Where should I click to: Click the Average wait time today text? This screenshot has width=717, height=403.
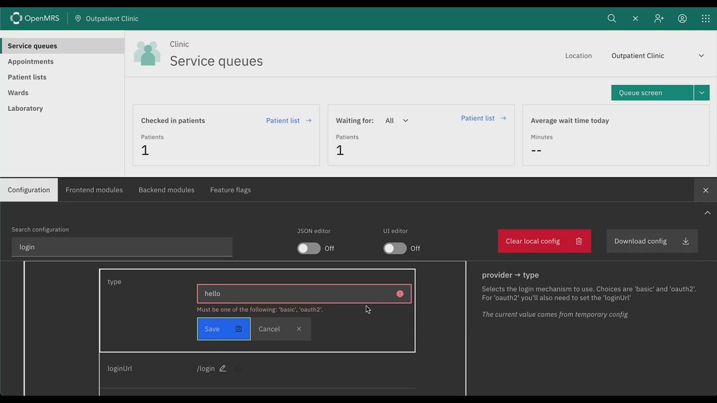tap(570, 120)
